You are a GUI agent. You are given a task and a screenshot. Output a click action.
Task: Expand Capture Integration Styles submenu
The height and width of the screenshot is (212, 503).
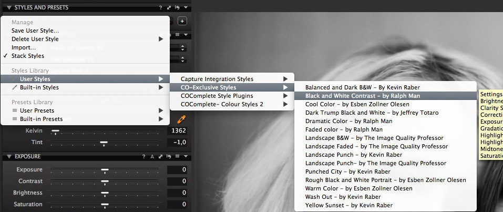(232, 79)
